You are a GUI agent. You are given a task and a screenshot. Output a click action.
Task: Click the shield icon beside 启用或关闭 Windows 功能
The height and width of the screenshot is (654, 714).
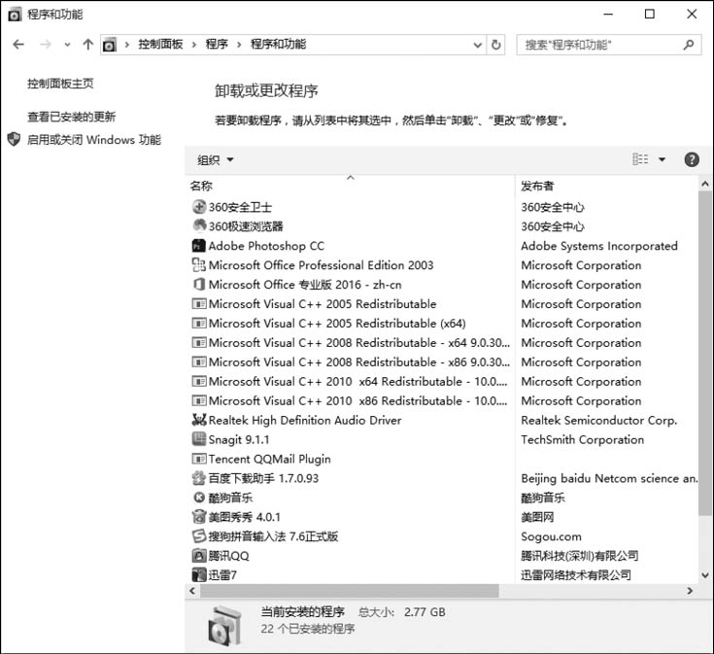(x=15, y=139)
